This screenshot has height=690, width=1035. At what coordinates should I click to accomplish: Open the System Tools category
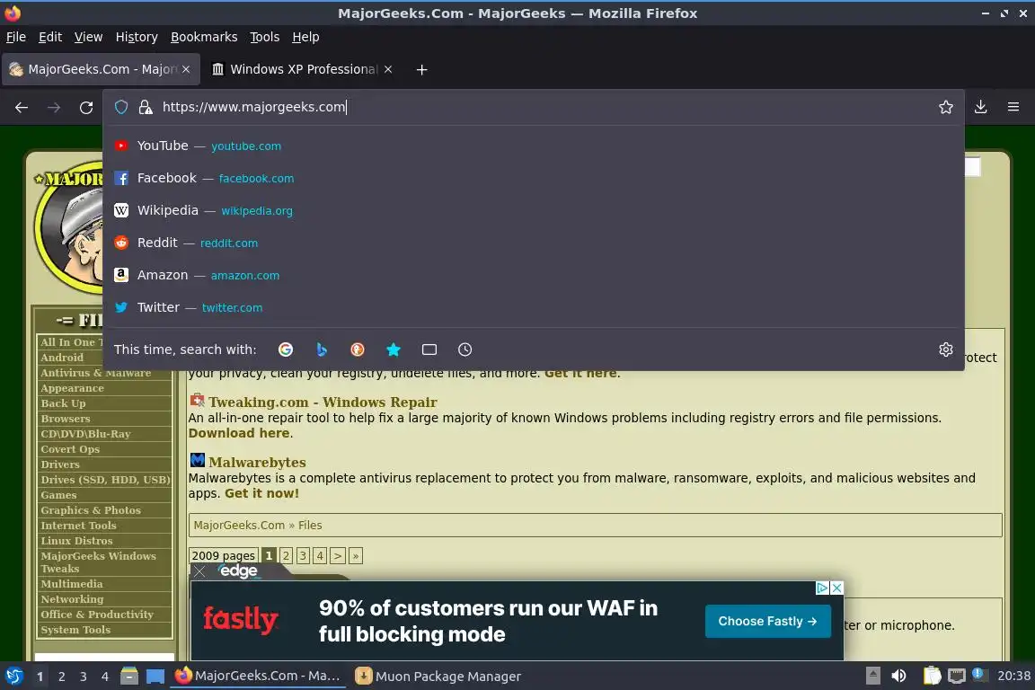[75, 630]
